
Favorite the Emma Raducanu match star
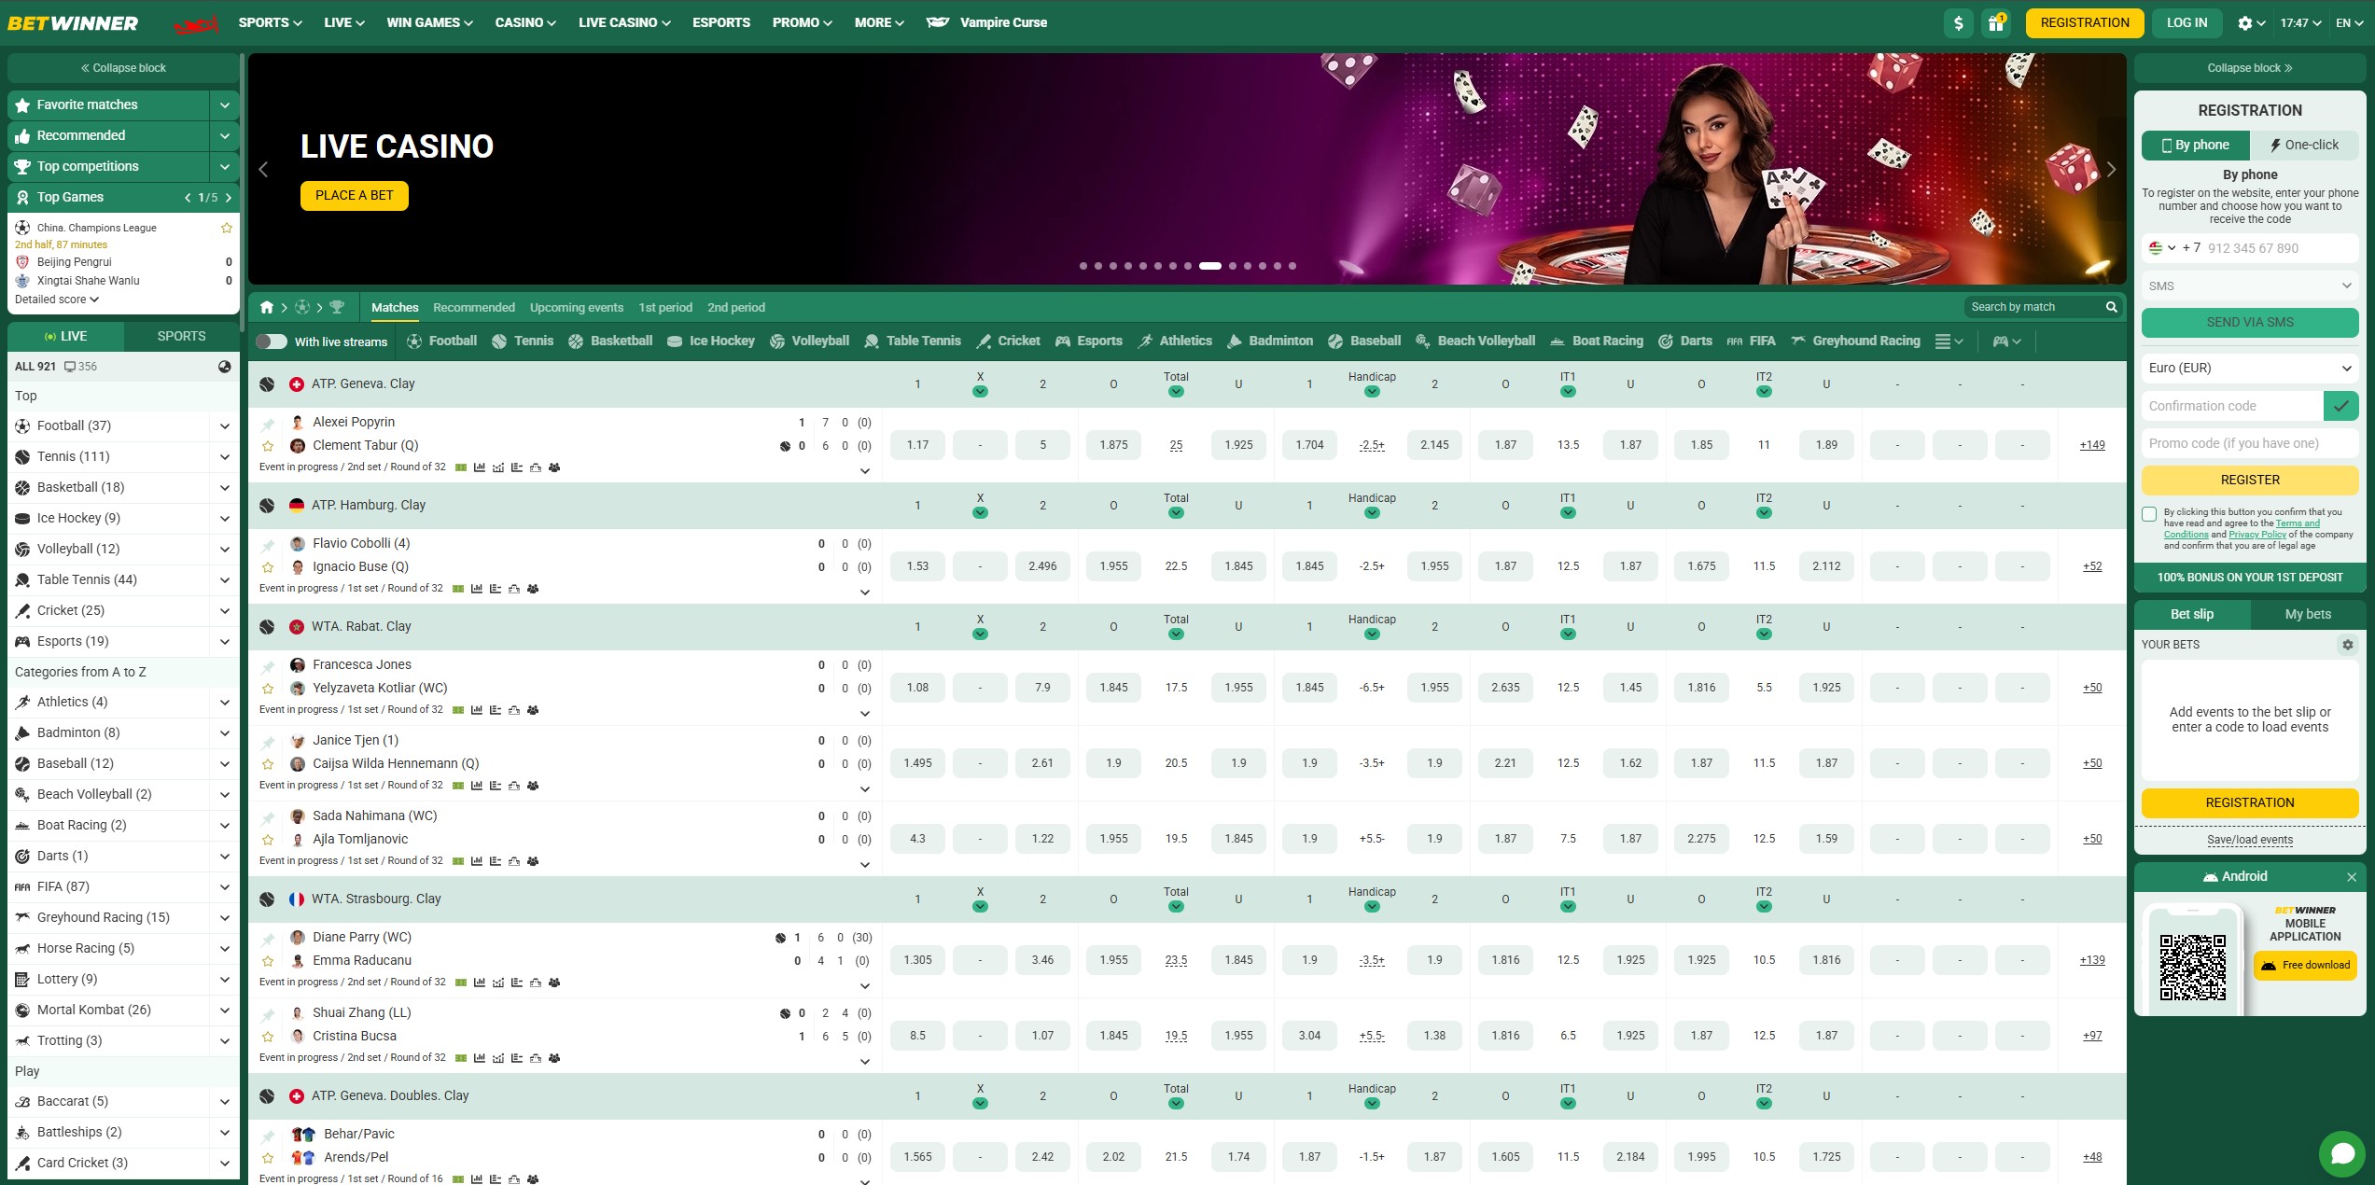point(268,961)
